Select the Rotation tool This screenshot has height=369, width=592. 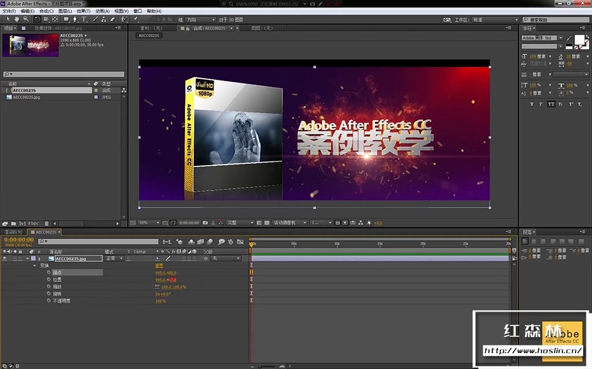click(x=37, y=19)
